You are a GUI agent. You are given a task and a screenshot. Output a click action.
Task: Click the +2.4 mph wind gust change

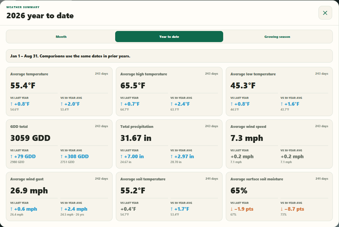pyautogui.click(x=74, y=209)
